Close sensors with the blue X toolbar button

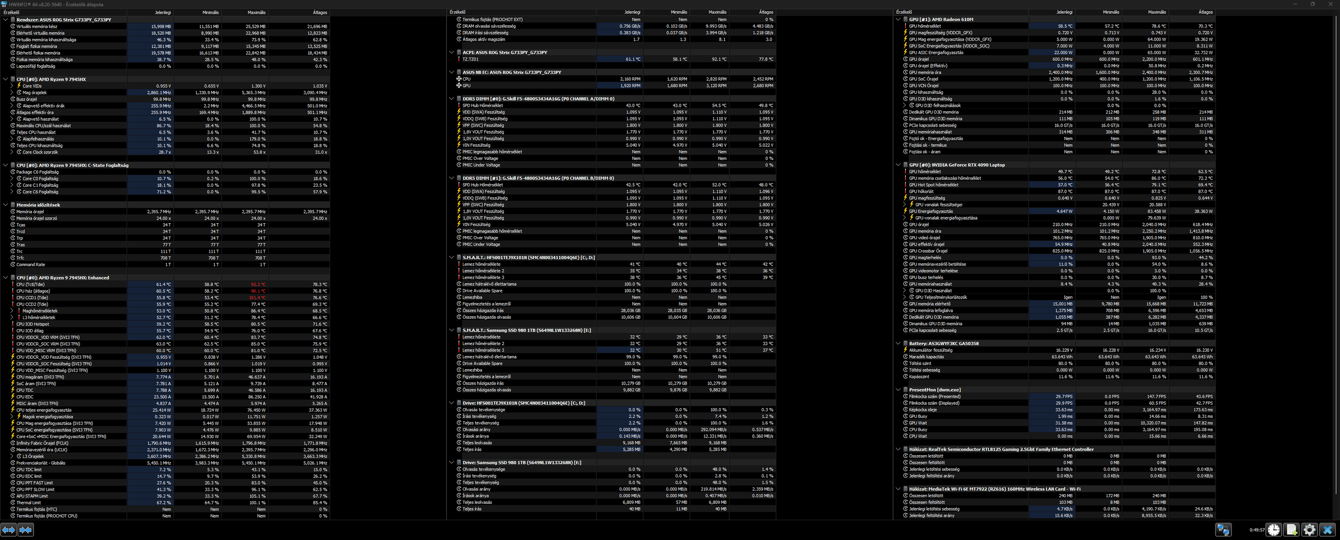(1327, 530)
